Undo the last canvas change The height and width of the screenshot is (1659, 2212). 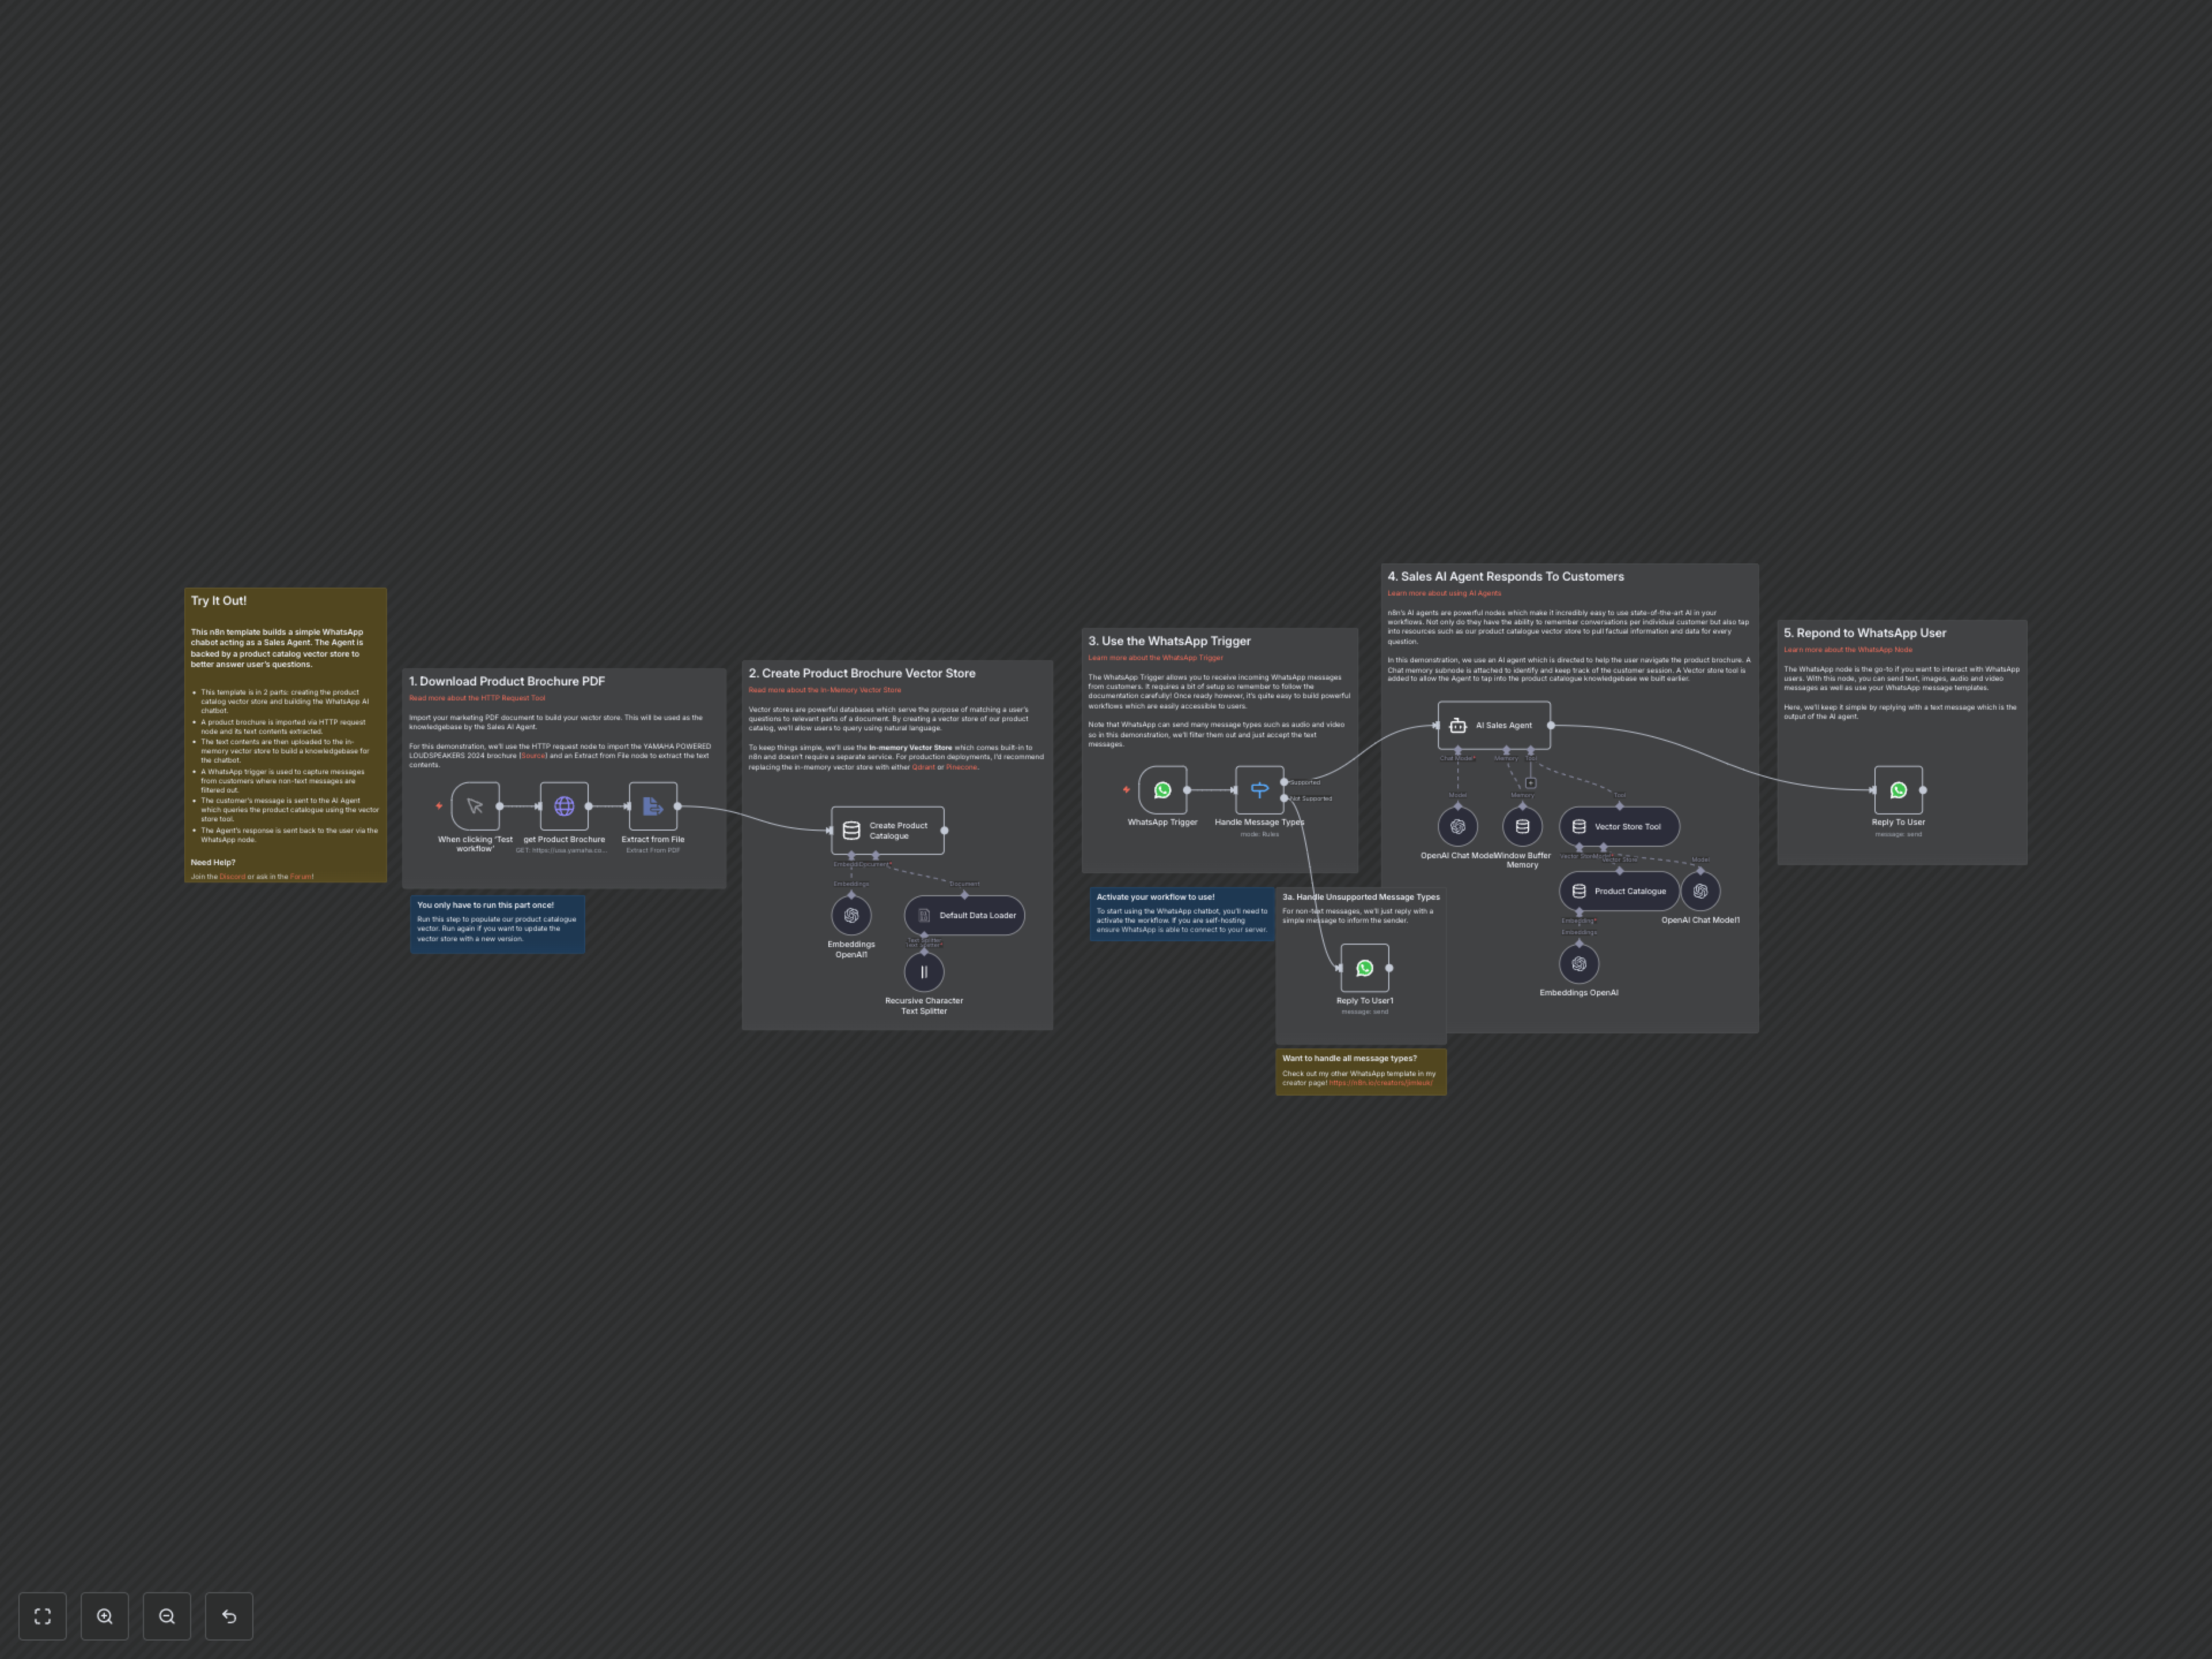[228, 1616]
